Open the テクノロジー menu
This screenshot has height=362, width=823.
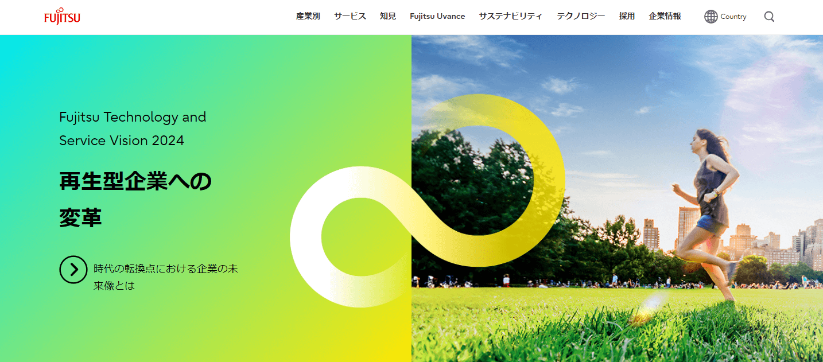(581, 17)
